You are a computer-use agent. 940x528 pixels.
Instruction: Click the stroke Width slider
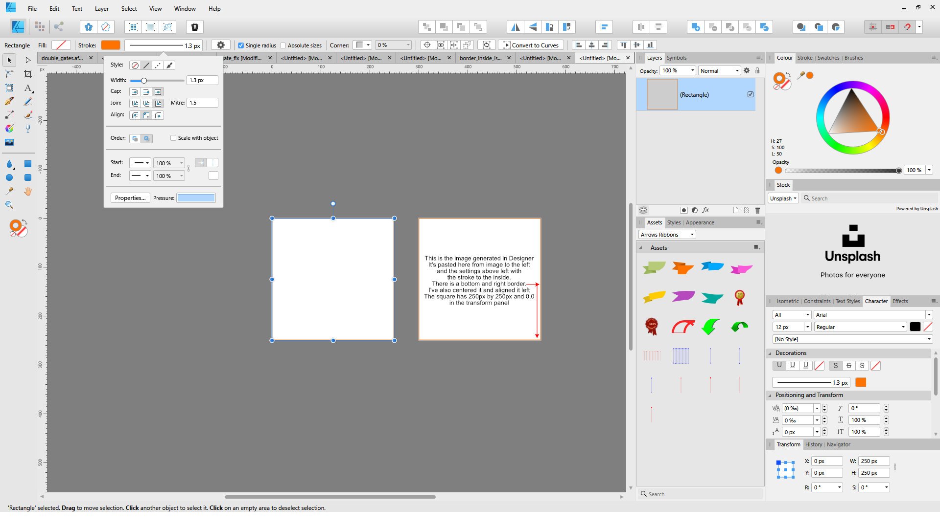[157, 81]
